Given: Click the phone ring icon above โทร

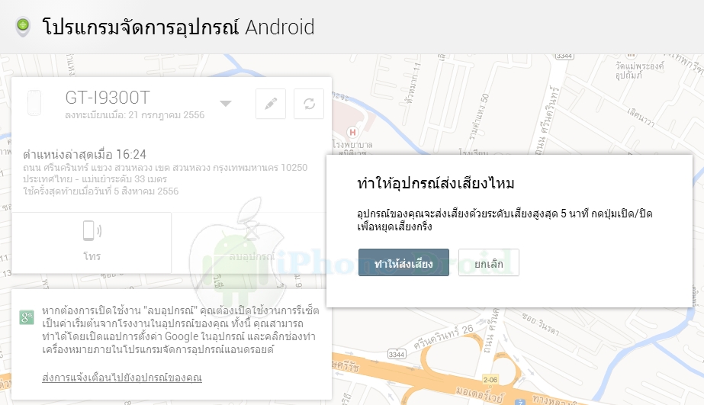Looking at the screenshot, I should pyautogui.click(x=92, y=231).
